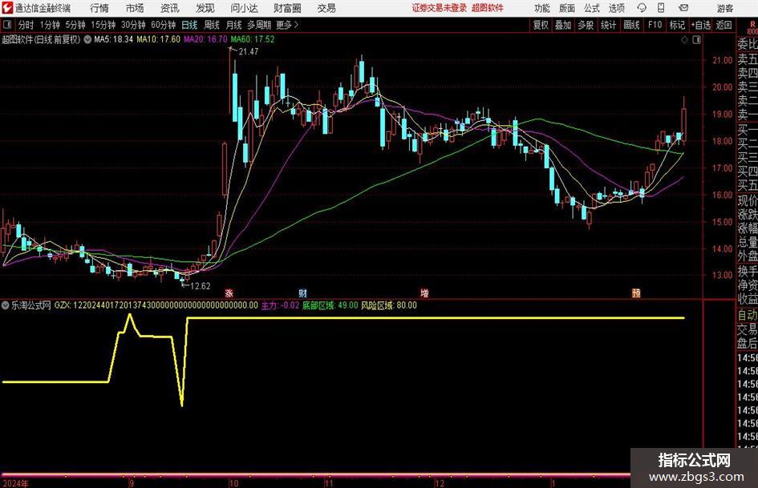Screen dimensions: 758x488
Task: Open the F10 company info button
Action: [655, 25]
